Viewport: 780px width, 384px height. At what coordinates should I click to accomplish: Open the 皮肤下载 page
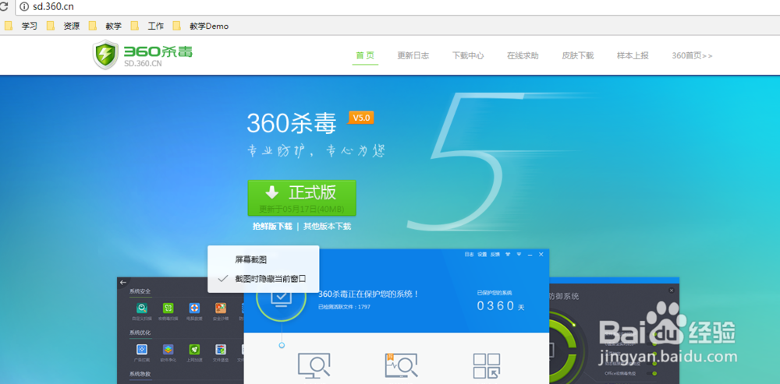click(577, 55)
